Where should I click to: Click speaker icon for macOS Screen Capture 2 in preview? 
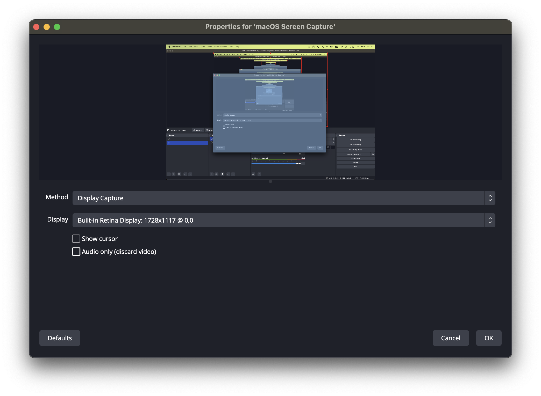click(x=300, y=164)
